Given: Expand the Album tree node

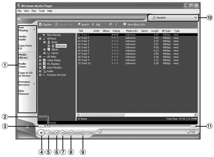Looking at the screenshot, I should pos(45,49).
